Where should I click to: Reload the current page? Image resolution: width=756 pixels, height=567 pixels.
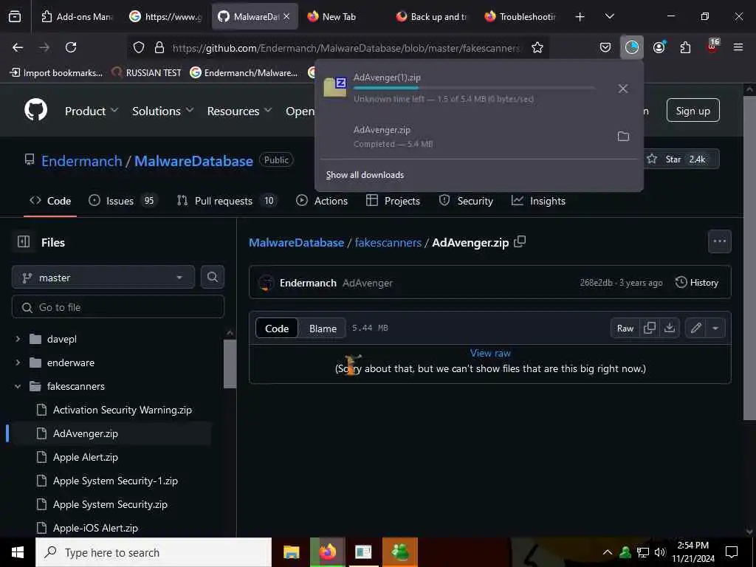[71, 47]
